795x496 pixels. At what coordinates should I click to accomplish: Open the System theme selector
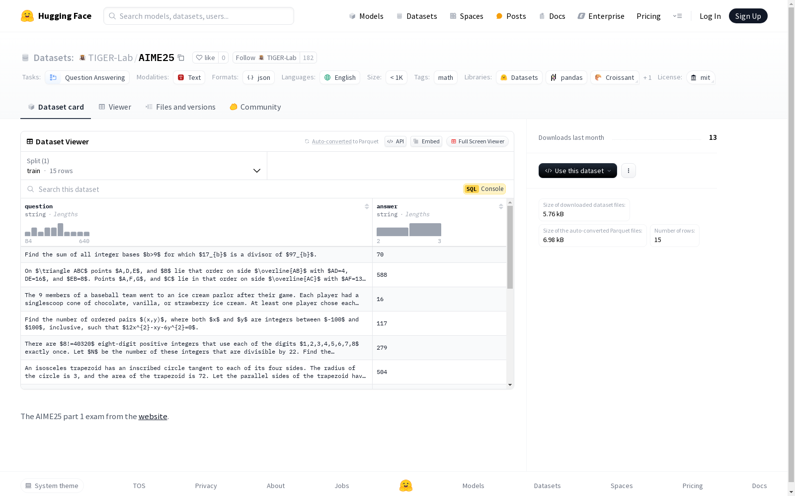(52, 486)
